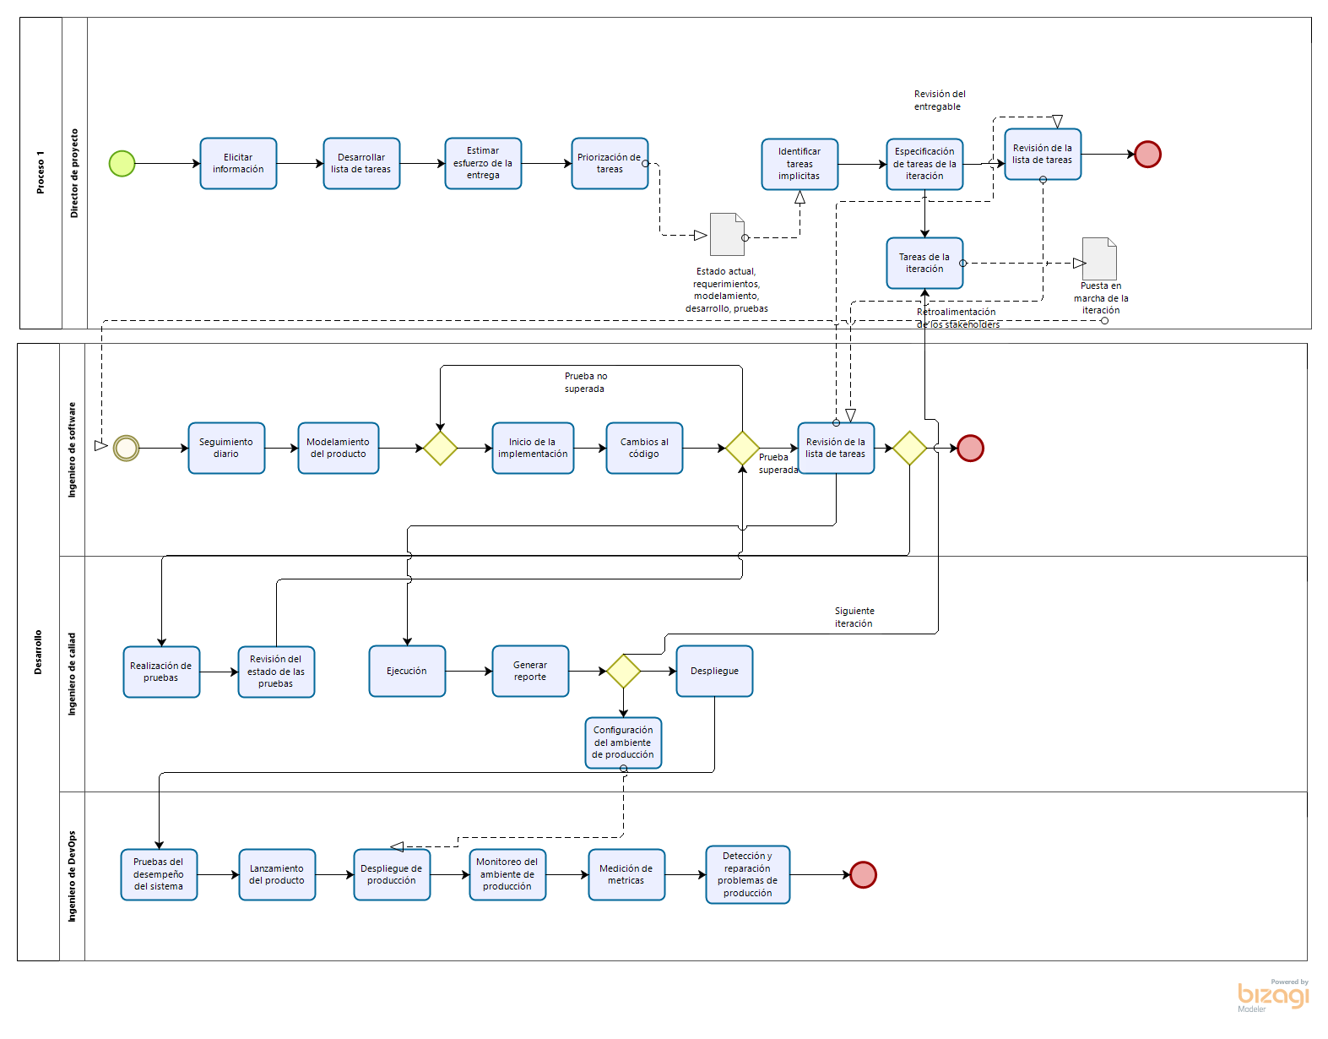Select the Ingeniero de software intermediate start event
The height and width of the screenshot is (1039, 1328).
click(x=127, y=448)
